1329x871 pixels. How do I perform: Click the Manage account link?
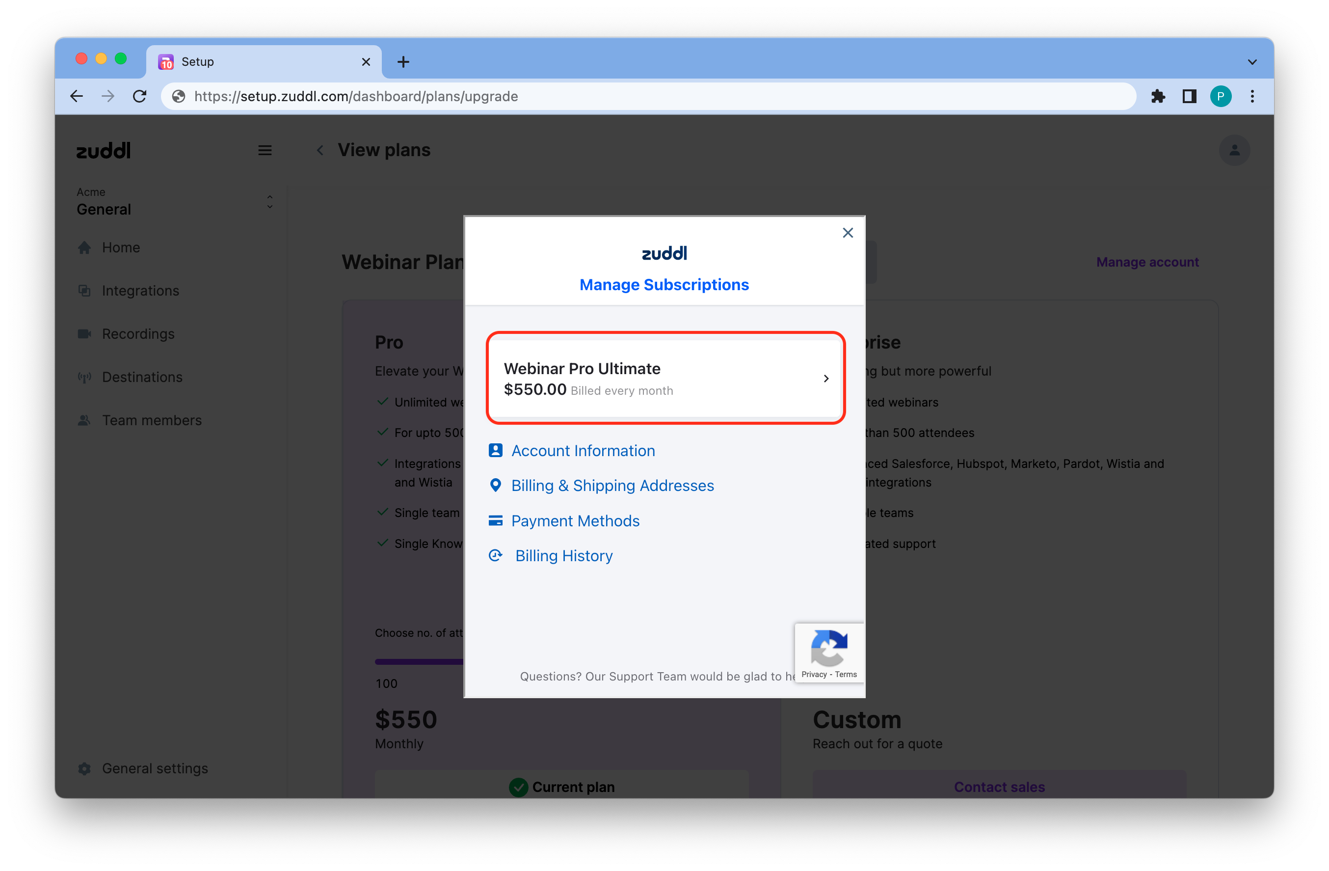(x=1147, y=262)
